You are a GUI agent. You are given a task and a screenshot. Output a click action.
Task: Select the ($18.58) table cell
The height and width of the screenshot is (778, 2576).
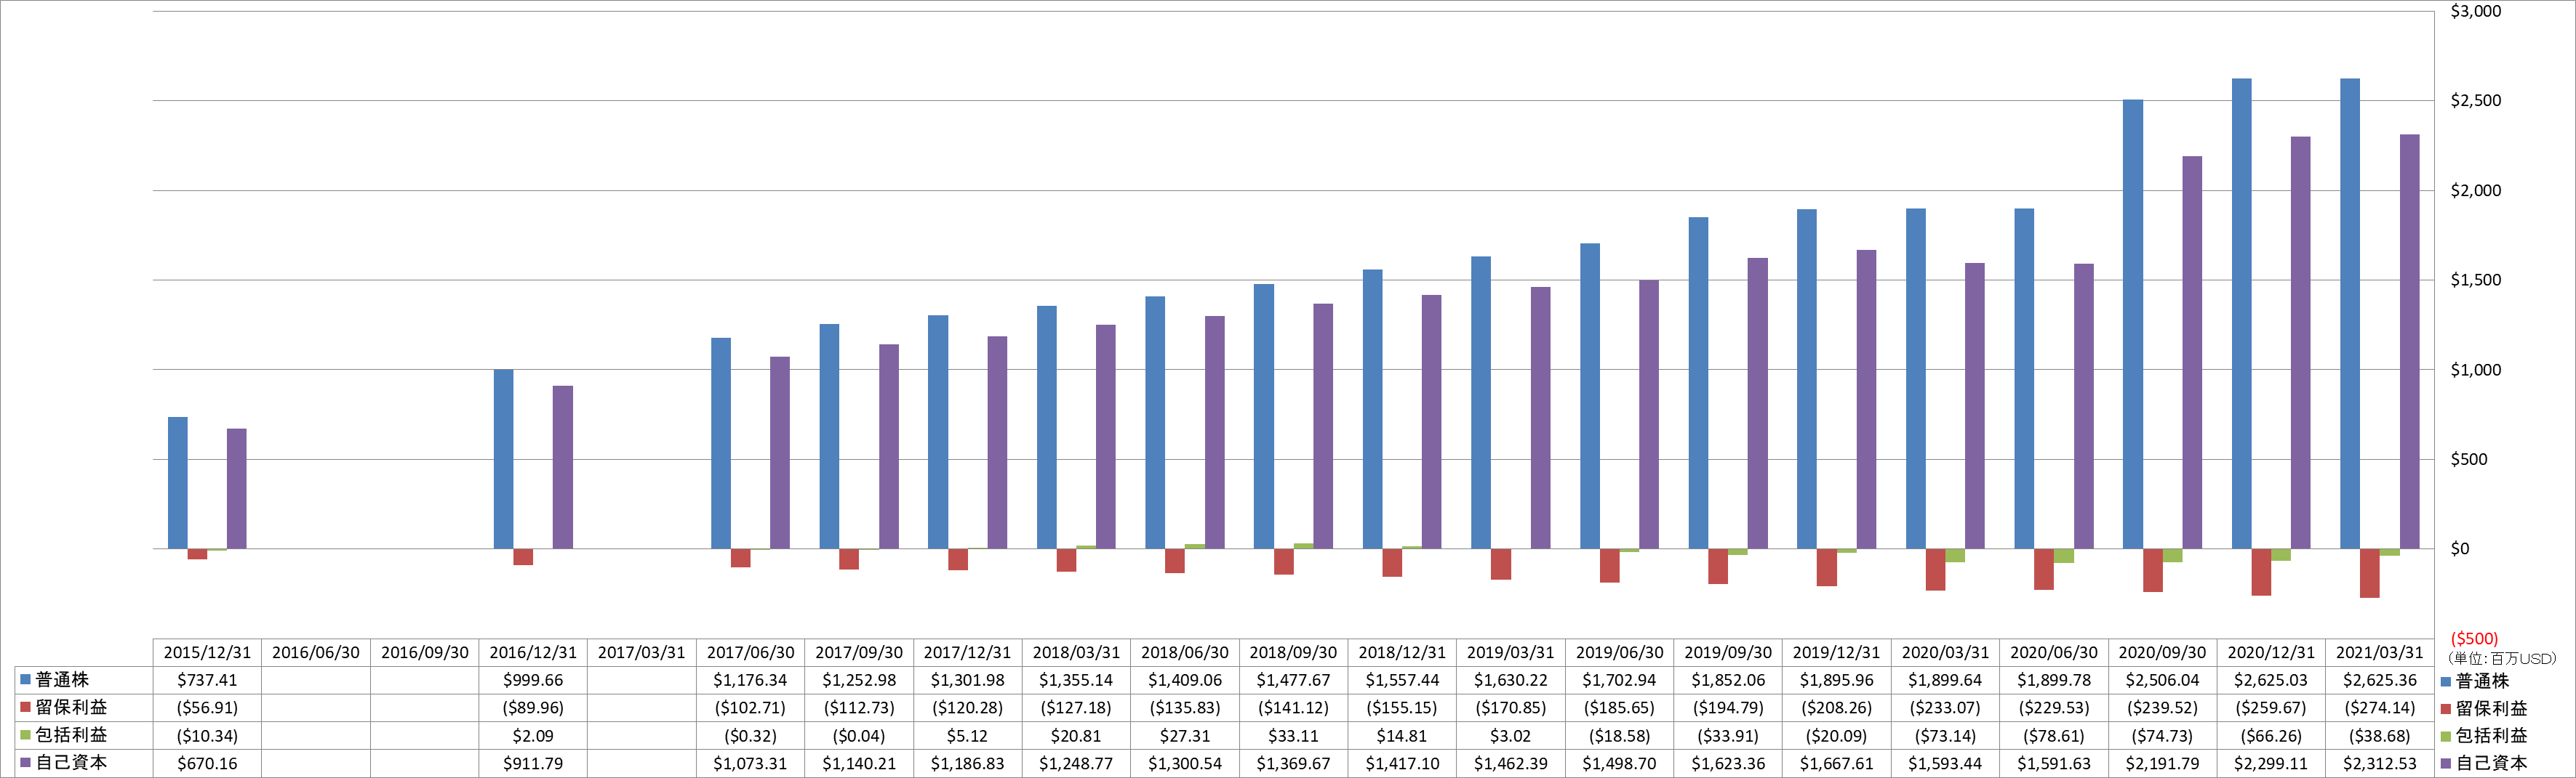(x=1619, y=735)
